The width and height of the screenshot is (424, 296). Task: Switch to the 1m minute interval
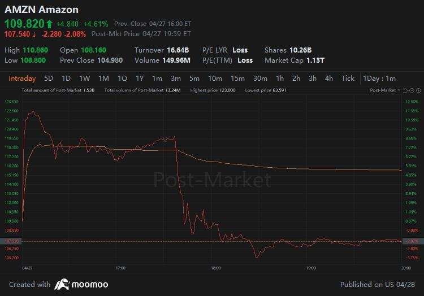(157, 79)
